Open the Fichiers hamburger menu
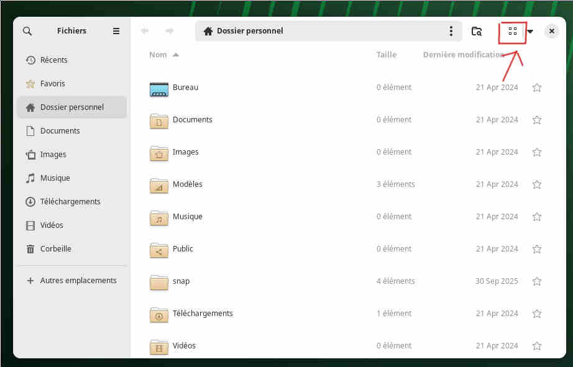Image resolution: width=573 pixels, height=367 pixels. [x=116, y=31]
